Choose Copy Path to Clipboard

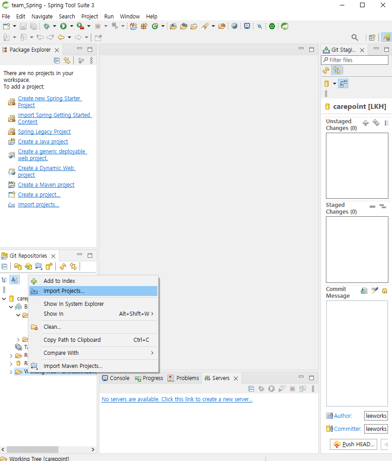[94, 340]
